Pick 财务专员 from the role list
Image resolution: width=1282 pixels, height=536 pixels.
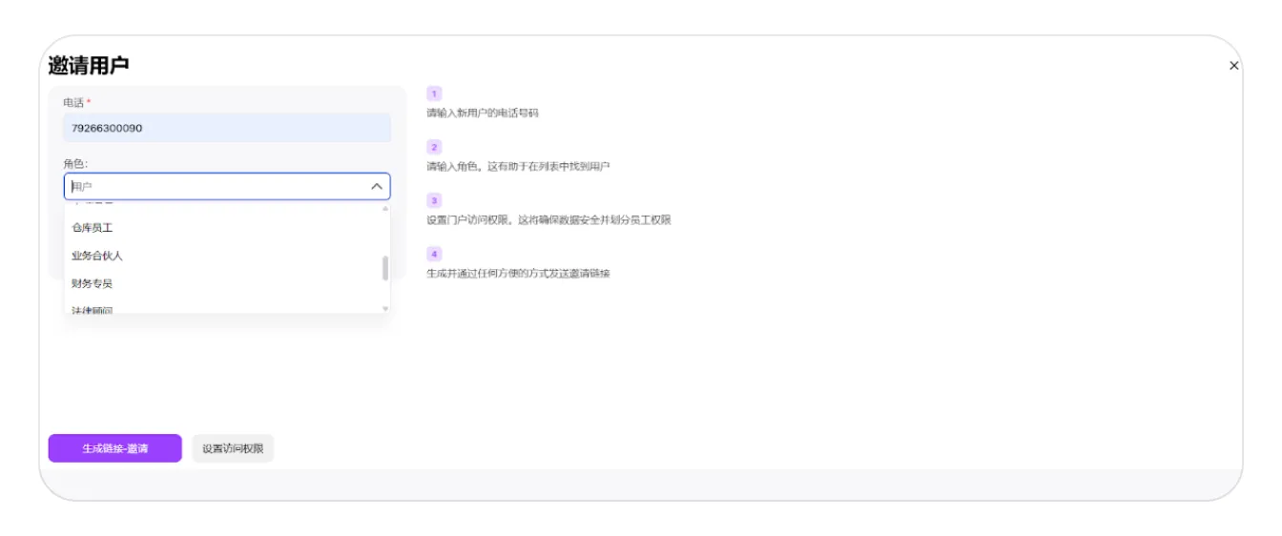pos(93,283)
